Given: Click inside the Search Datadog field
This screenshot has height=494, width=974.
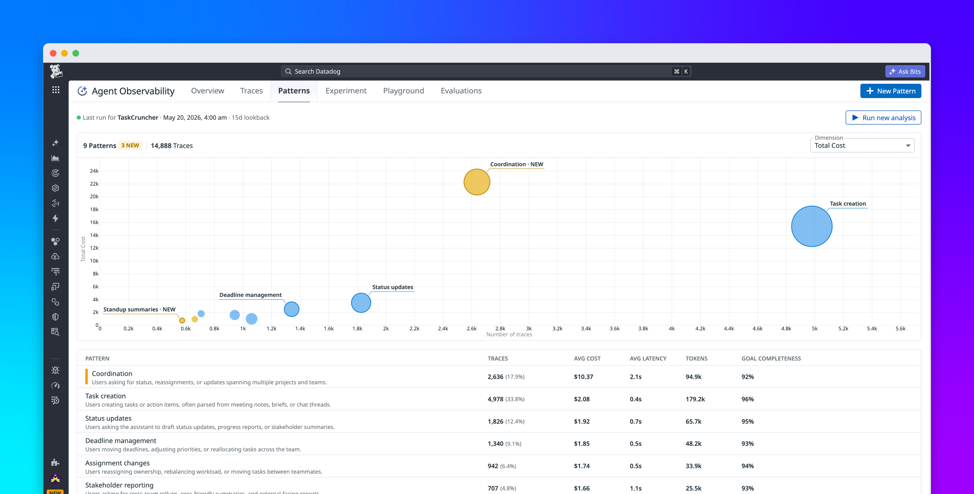Looking at the screenshot, I should click(486, 71).
